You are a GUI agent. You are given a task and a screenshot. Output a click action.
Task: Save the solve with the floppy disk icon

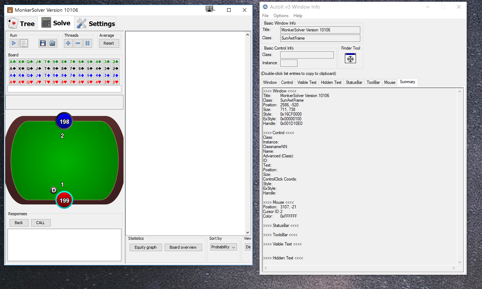[43, 43]
